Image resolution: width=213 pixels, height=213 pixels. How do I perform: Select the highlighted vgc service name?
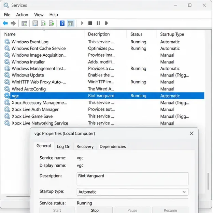click(15, 96)
